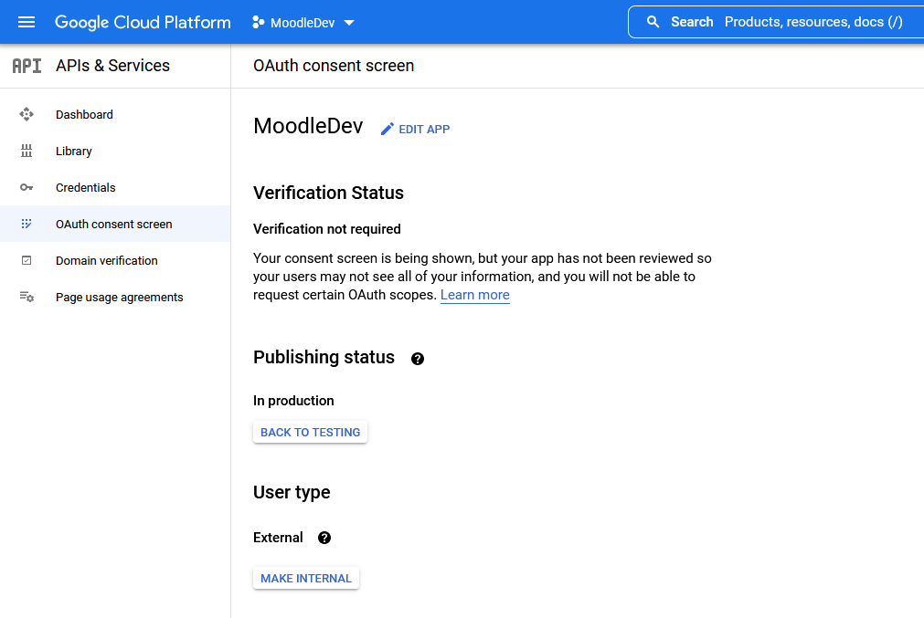Click the Page usage agreements icon

(x=27, y=297)
